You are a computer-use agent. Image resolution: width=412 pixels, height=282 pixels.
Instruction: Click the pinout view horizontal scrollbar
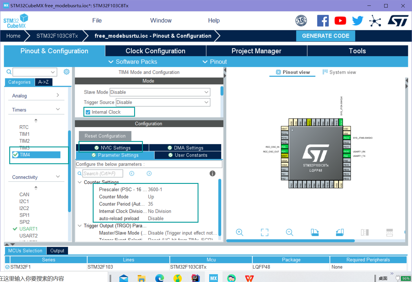coord(290,241)
